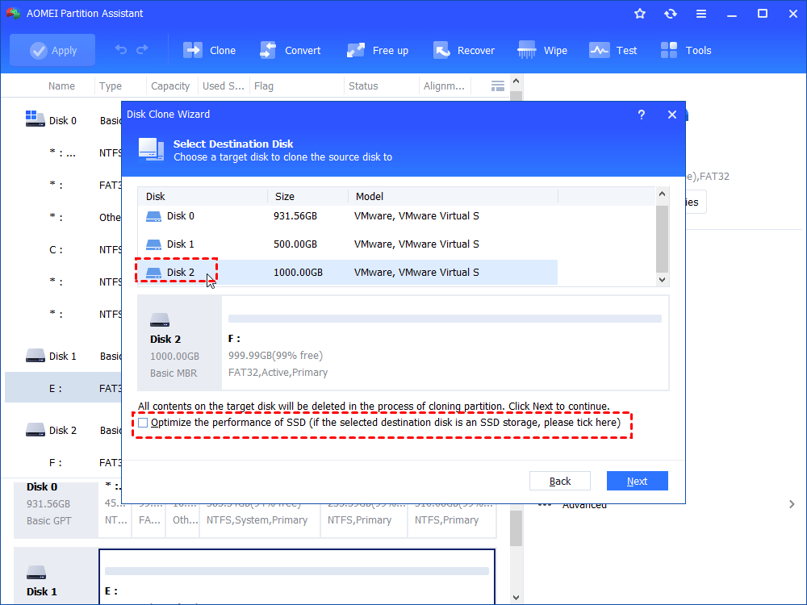Select Disk 0 as destination in wizard
The width and height of the screenshot is (807, 605).
347,216
